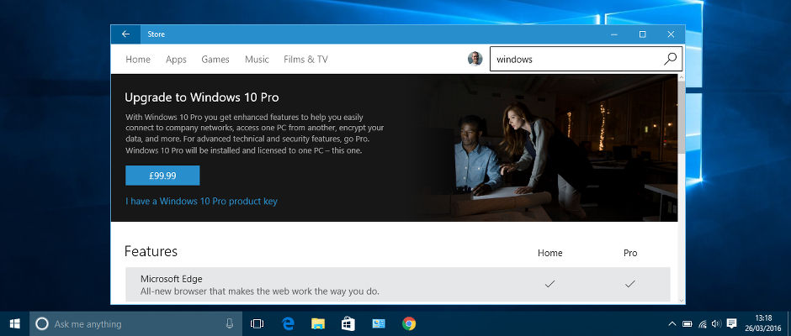Click the Store icon in the taskbar
The width and height of the screenshot is (791, 336).
click(x=348, y=324)
